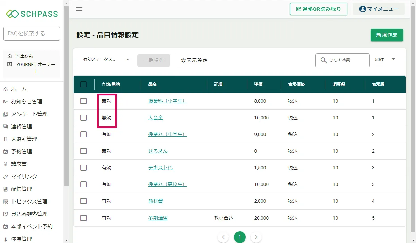The image size is (416, 243).
Task: Click the SCHPASS logo
Action: 32,14
